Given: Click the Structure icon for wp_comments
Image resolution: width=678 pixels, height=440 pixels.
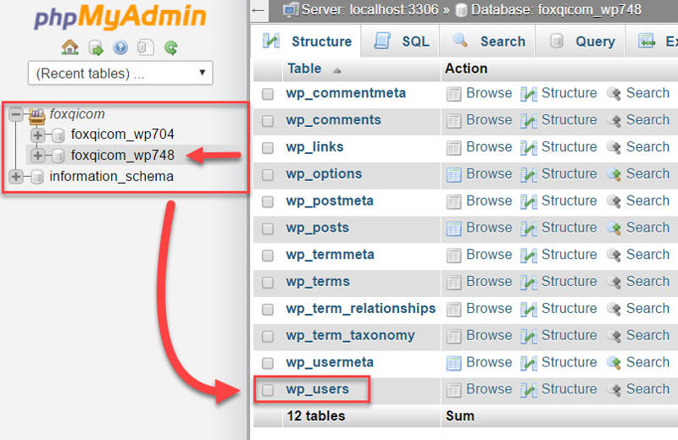Looking at the screenshot, I should pos(528,120).
